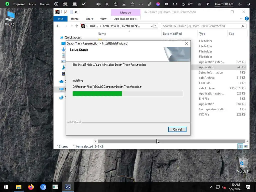The height and width of the screenshot is (192, 256).
Task: Click the horizontal scrollbar left arrow
Action: (x=95, y=141)
